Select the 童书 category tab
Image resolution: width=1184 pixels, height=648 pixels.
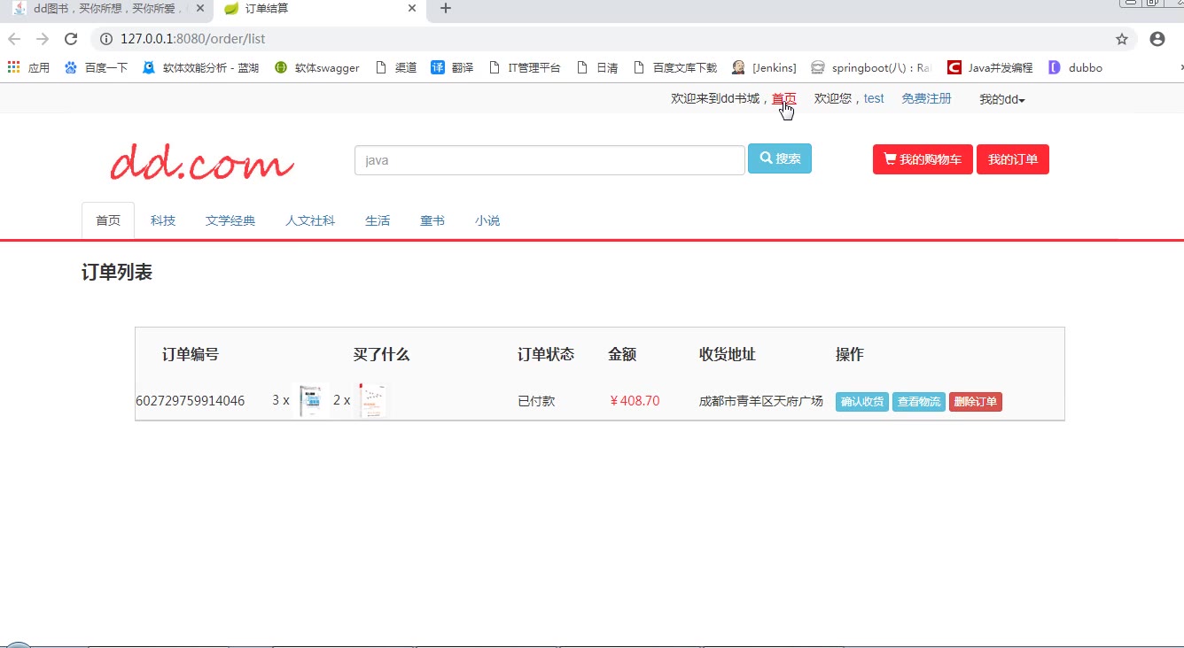pos(432,220)
